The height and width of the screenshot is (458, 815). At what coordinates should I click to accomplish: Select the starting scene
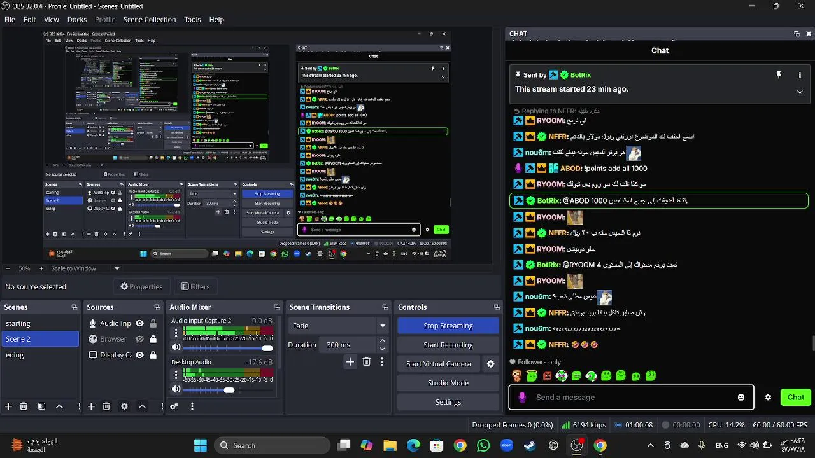pyautogui.click(x=40, y=323)
